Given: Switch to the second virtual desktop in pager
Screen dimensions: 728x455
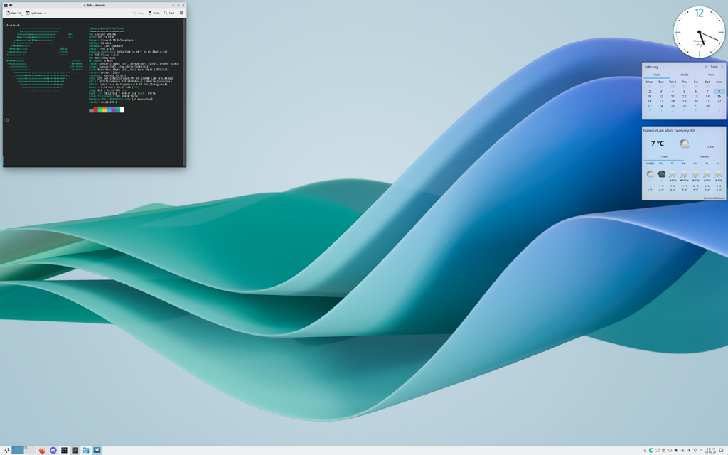Looking at the screenshot, I should [30, 450].
